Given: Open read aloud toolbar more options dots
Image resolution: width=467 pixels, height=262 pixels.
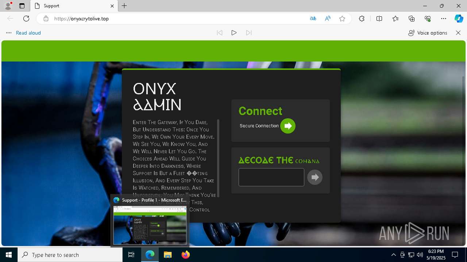Looking at the screenshot, I should (x=9, y=33).
